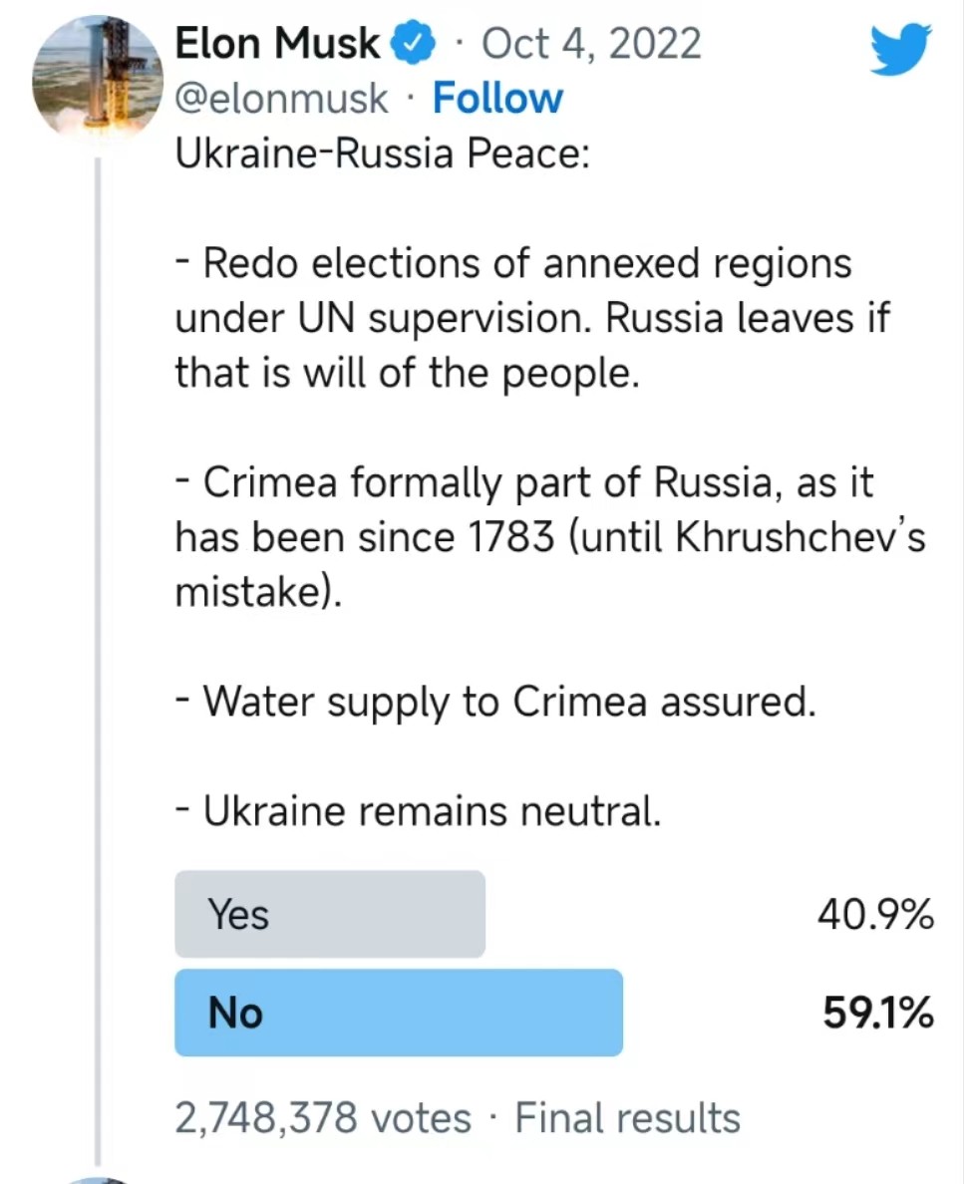964x1184 pixels.
Task: Click the Elon Musk display name
Action: point(278,44)
